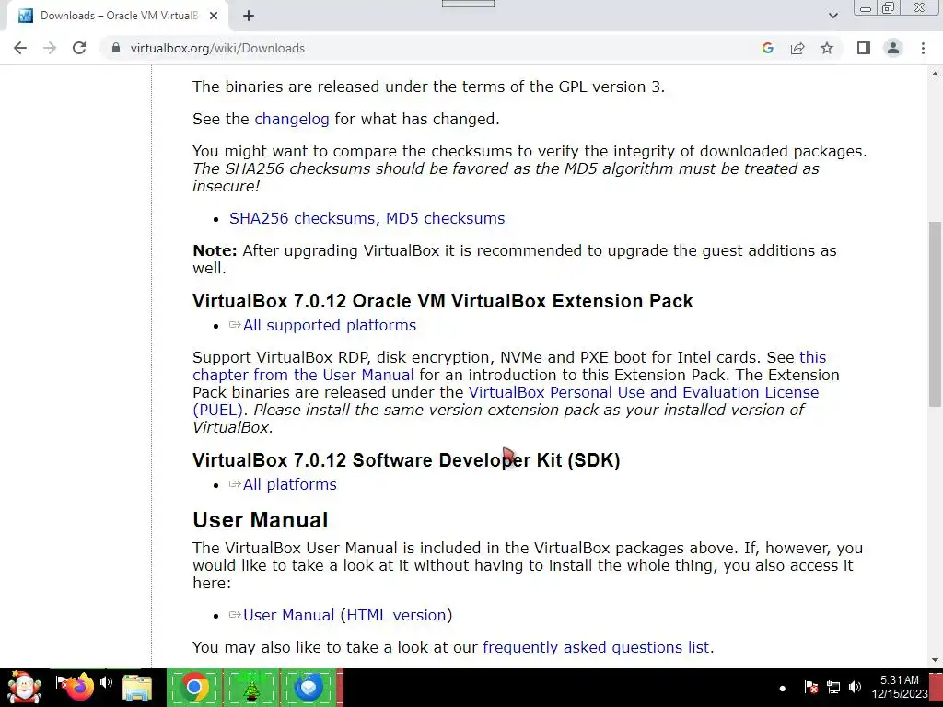The height and width of the screenshot is (707, 943).
Task: Bookmark this page with the star
Action: point(827,48)
